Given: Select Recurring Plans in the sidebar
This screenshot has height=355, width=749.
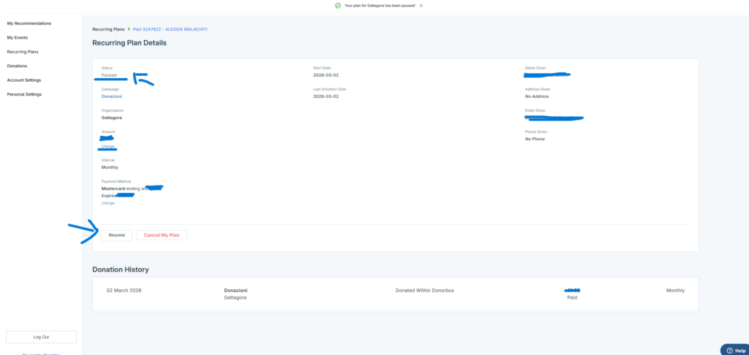Looking at the screenshot, I should tap(23, 52).
